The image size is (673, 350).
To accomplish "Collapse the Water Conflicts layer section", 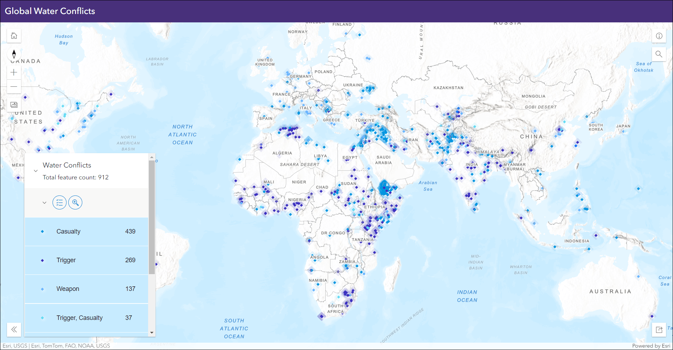I will [36, 171].
